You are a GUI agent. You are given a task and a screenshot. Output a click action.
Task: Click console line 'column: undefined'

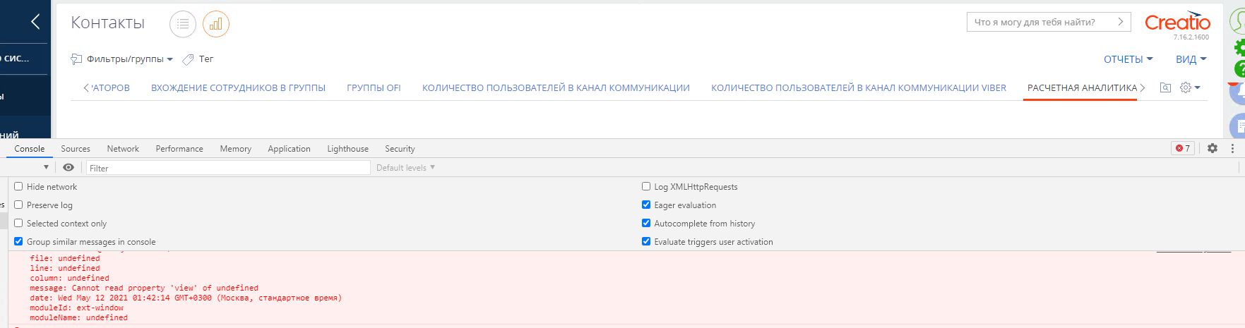click(x=69, y=278)
